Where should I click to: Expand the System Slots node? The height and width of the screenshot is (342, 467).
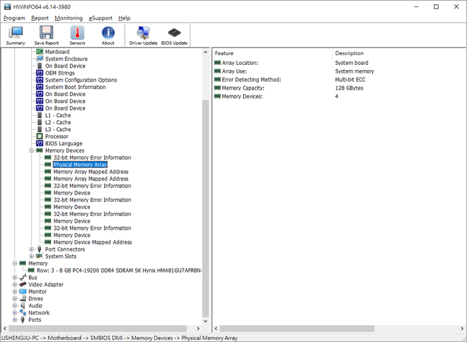tap(32, 256)
